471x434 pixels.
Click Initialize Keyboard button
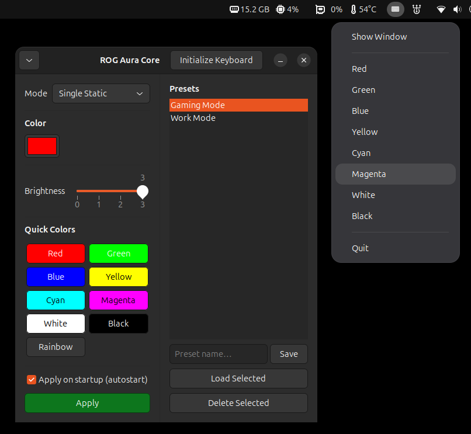coord(216,60)
